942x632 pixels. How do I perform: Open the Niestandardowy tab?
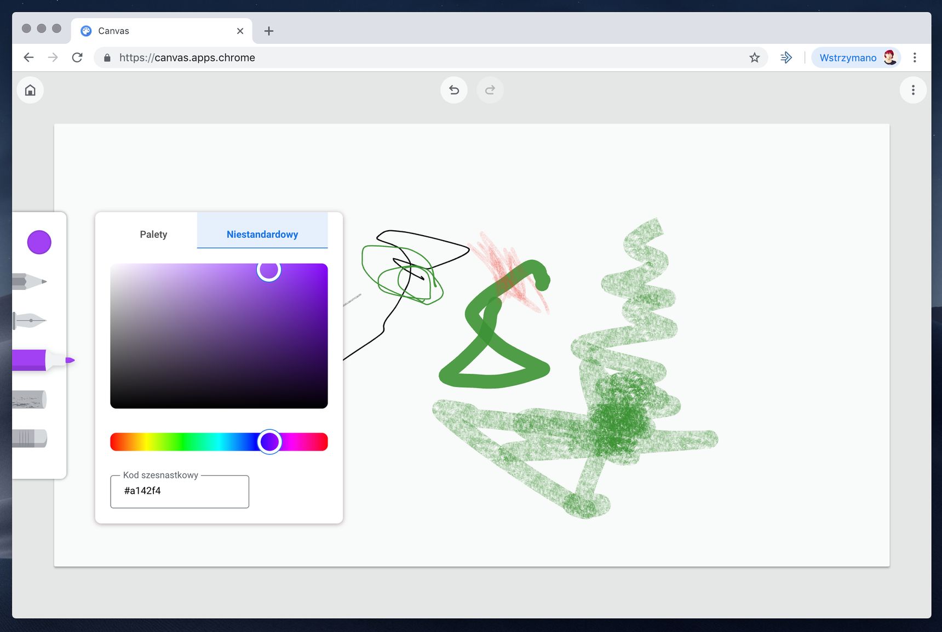(x=262, y=234)
